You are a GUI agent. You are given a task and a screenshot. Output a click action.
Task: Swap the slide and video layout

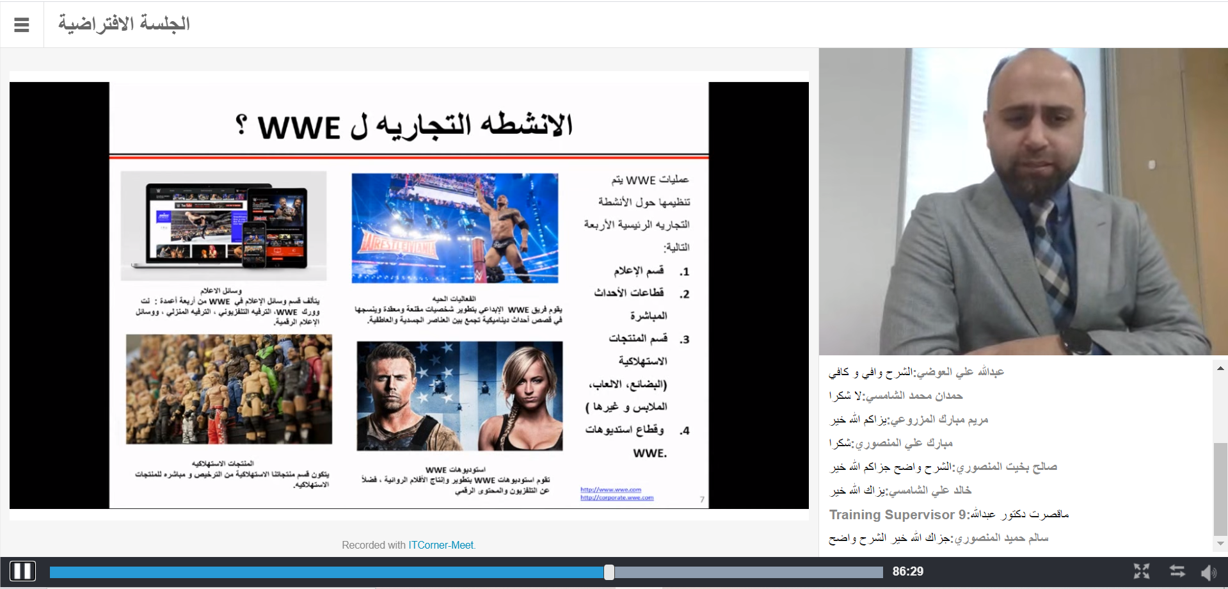click(1177, 571)
